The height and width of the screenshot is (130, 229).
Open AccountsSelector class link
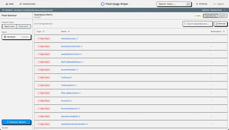69,109
